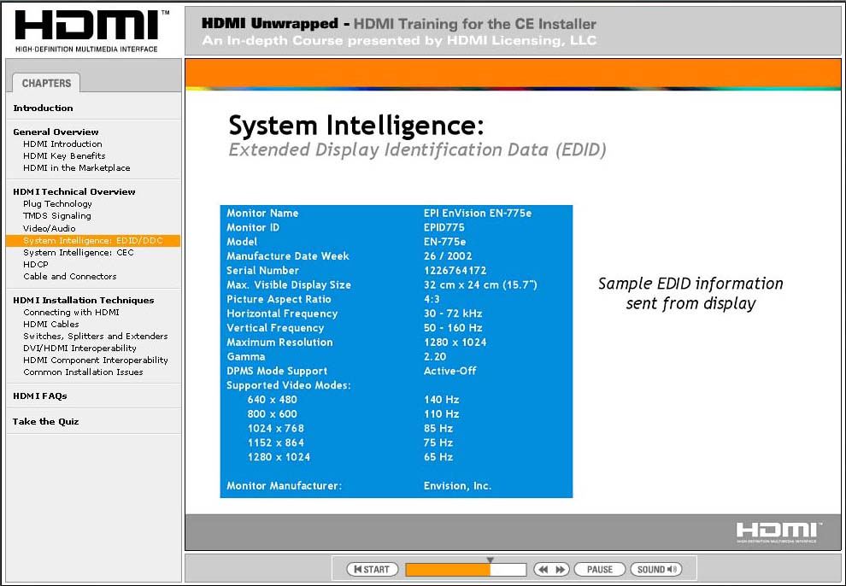This screenshot has width=846, height=586.
Task: Click the 800 x 600 video mode row
Action: [x=353, y=414]
